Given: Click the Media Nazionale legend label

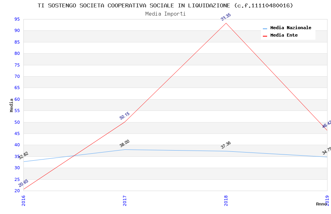Looking at the screenshot, I should coord(291,28).
